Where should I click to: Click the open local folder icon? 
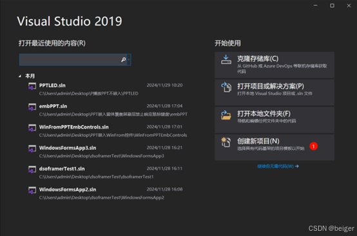[x=226, y=114]
